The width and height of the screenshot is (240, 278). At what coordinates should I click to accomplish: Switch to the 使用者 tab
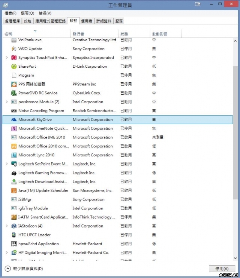(x=87, y=21)
